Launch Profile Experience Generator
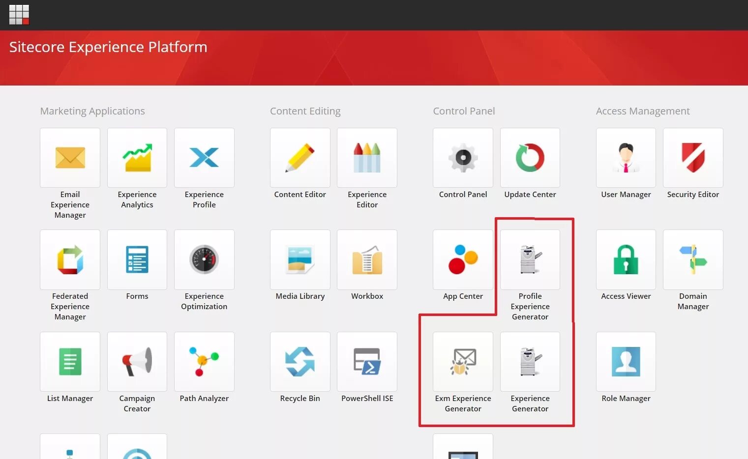Screen dimensions: 748x459 (x=530, y=259)
